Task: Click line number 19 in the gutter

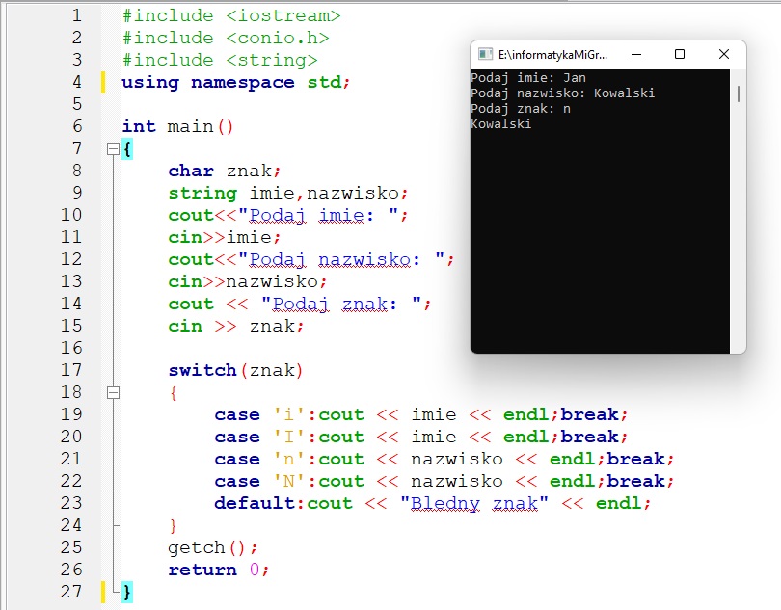Action: click(x=71, y=414)
